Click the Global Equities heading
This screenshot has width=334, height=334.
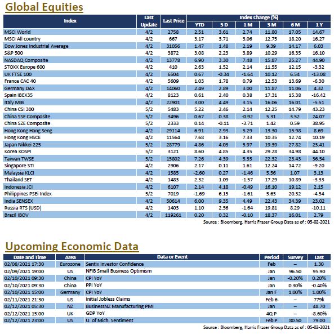coord(44,7)
